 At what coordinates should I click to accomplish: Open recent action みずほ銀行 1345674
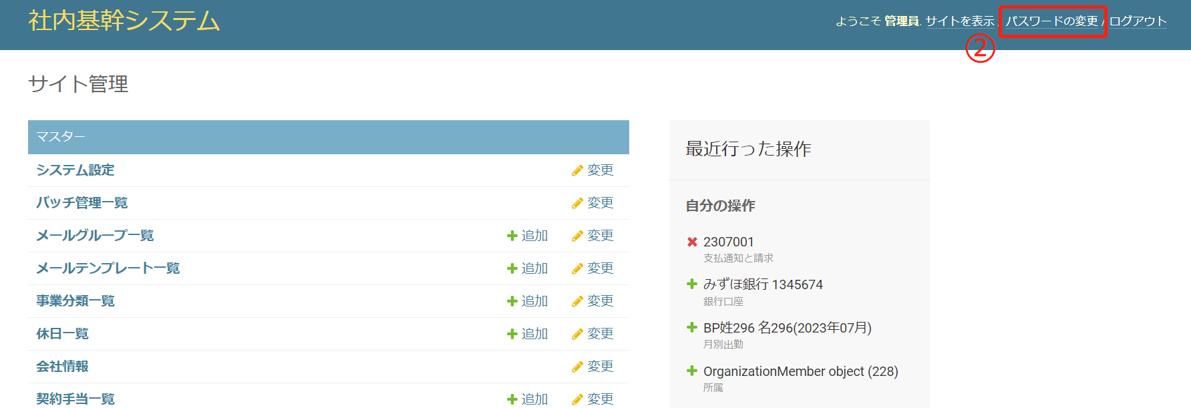(x=763, y=284)
